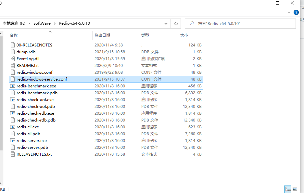The image size is (304, 193).
Task: Switch to large thumbnails view
Action: (x=295, y=189)
